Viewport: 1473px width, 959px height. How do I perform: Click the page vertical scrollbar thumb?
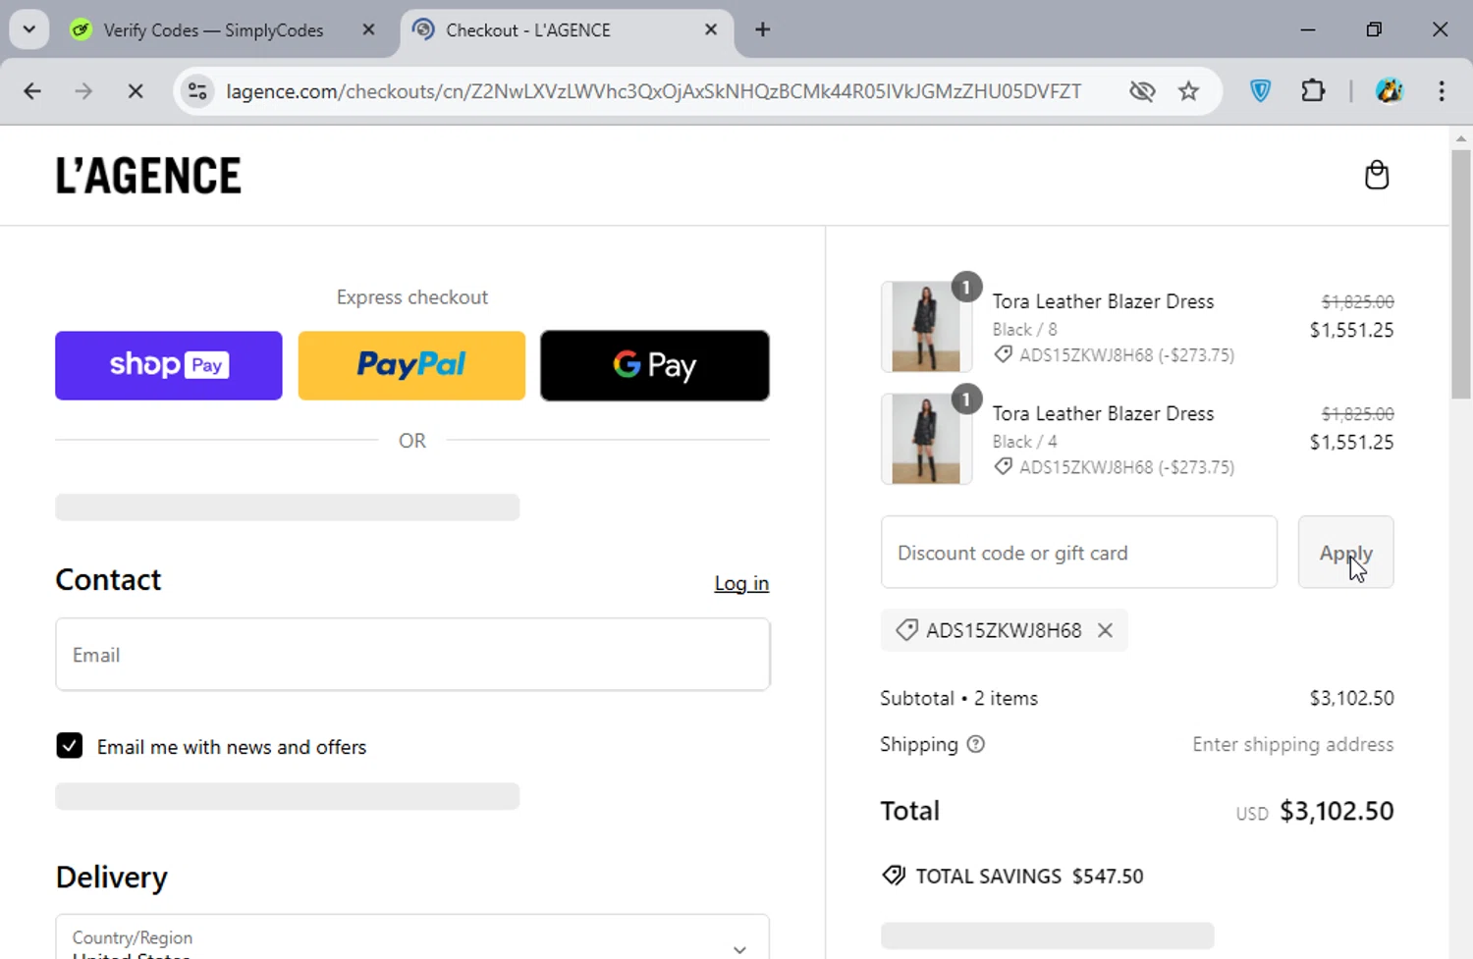click(x=1461, y=275)
